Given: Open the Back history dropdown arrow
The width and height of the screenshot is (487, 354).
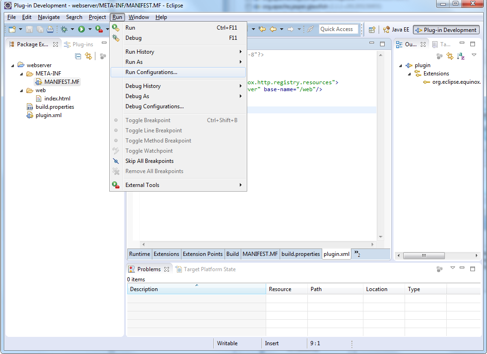Looking at the screenshot, I should [281, 29].
